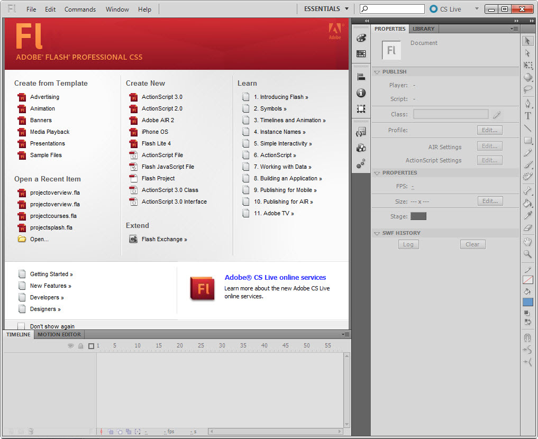The width and height of the screenshot is (538, 439).
Task: Collapse the PROPERTIES section triangle
Action: click(x=377, y=173)
